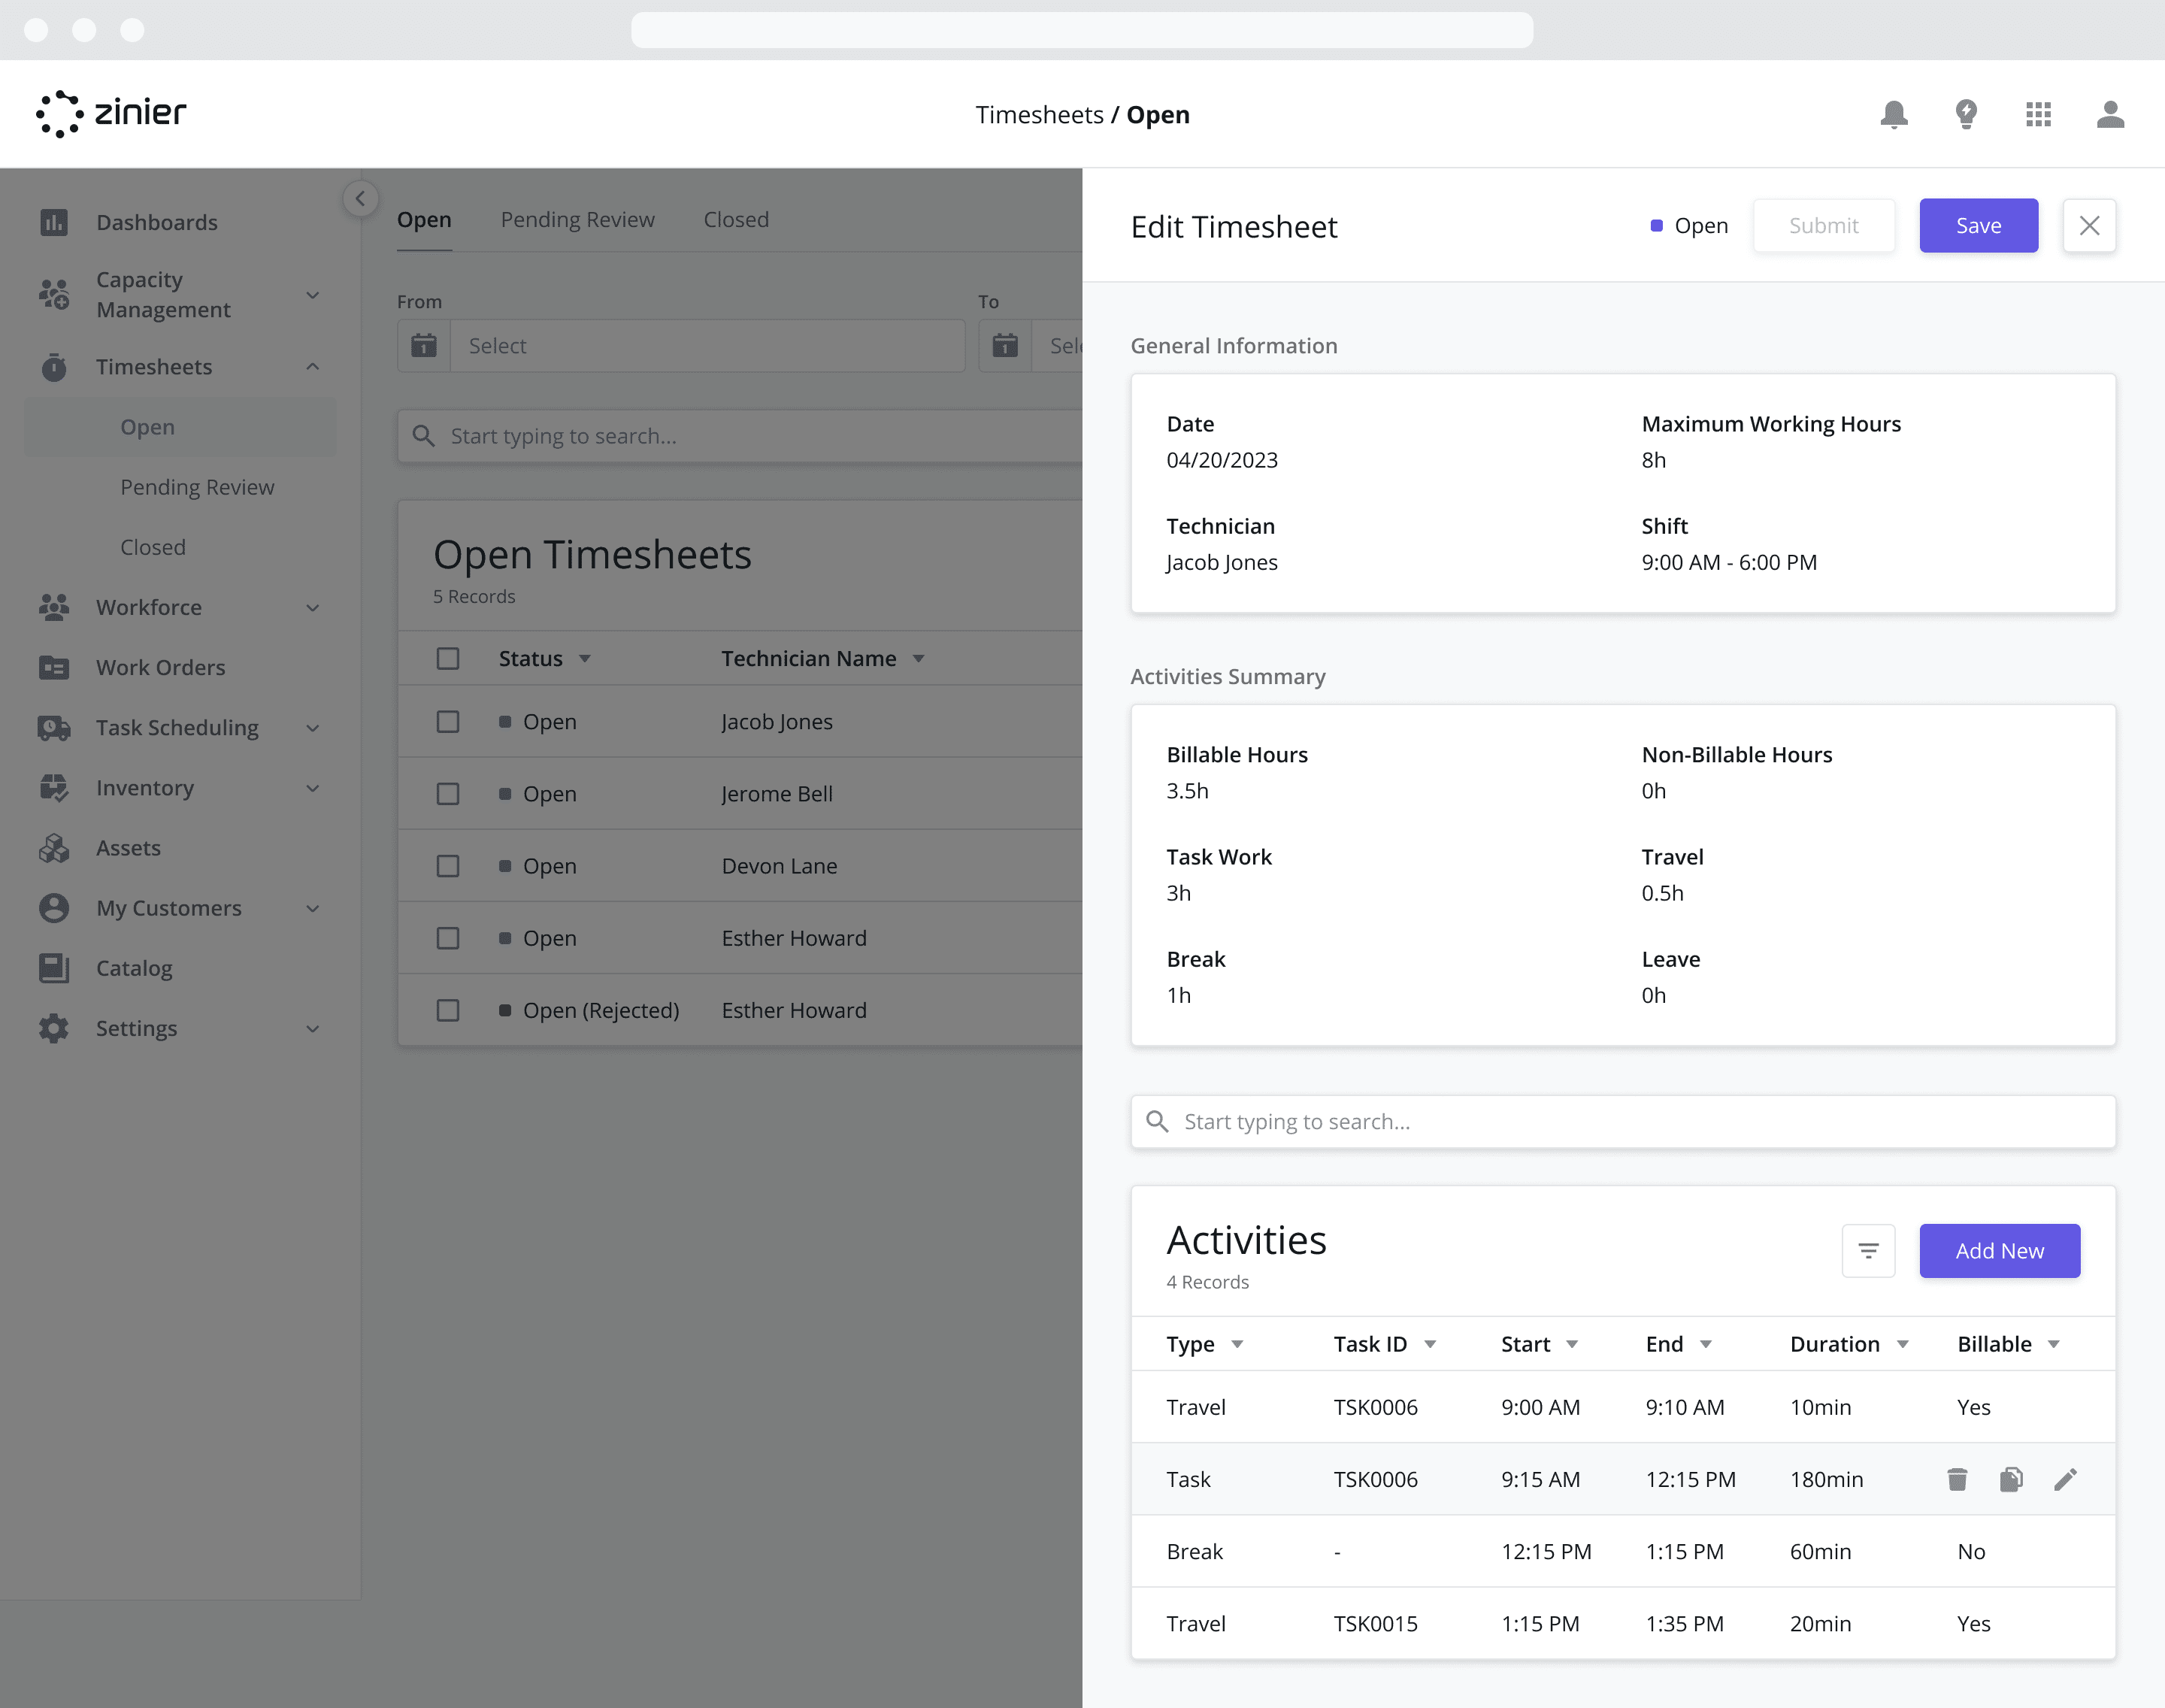Image resolution: width=2165 pixels, height=1708 pixels.
Task: Check the Jerome Bell timesheet row
Action: click(448, 793)
